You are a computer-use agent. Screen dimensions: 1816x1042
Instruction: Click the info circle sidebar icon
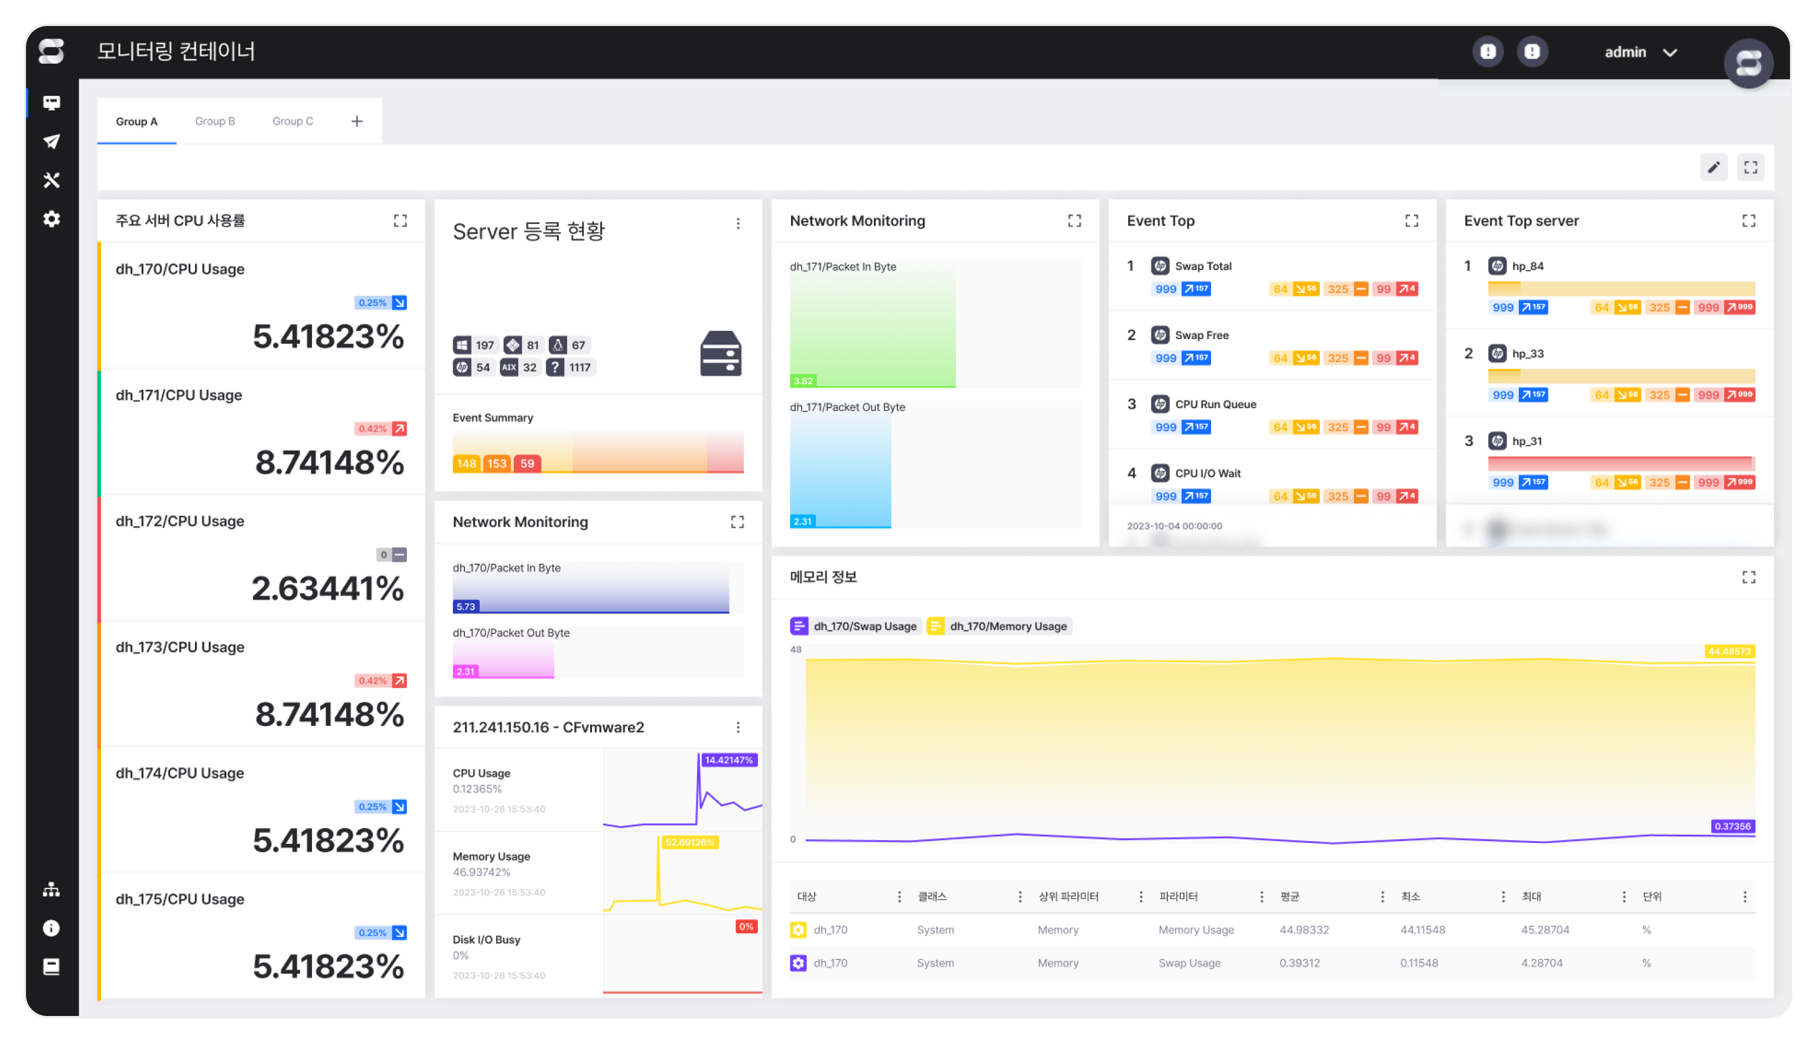point(51,928)
